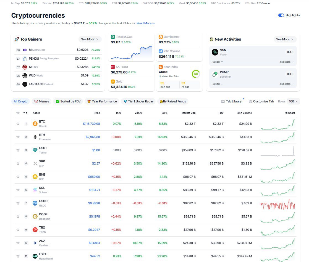Expand Read More description
The width and height of the screenshot is (309, 262).
pyautogui.click(x=145, y=23)
